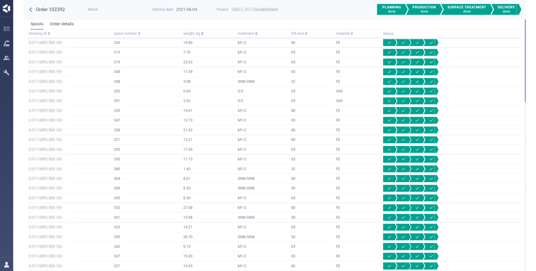The height and width of the screenshot is (271, 536).
Task: Click the Delivery date value 2021-06-04
Action: pyautogui.click(x=186, y=10)
